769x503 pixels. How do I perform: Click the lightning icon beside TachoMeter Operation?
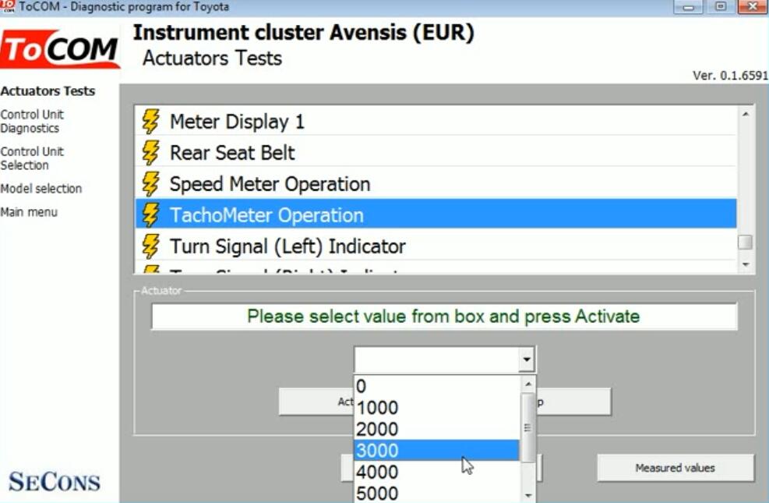click(150, 215)
